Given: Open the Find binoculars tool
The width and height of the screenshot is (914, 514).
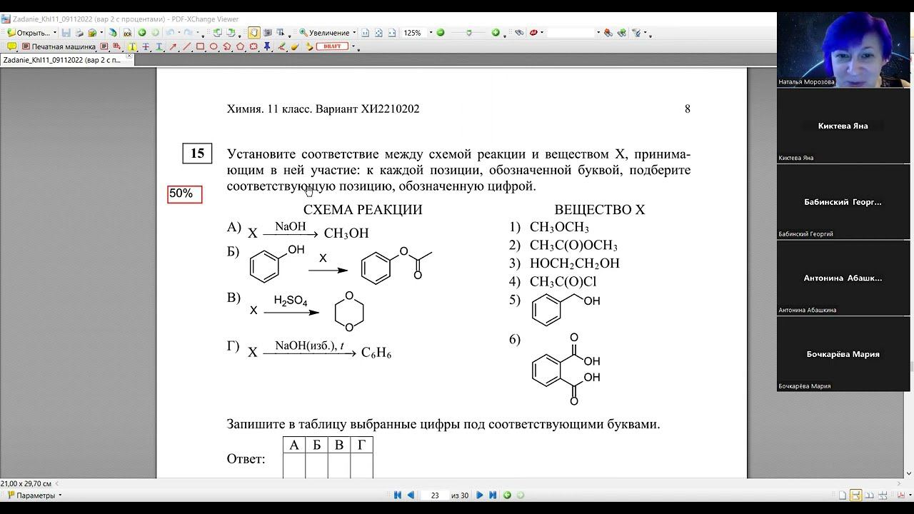Looking at the screenshot, I should pos(519,33).
